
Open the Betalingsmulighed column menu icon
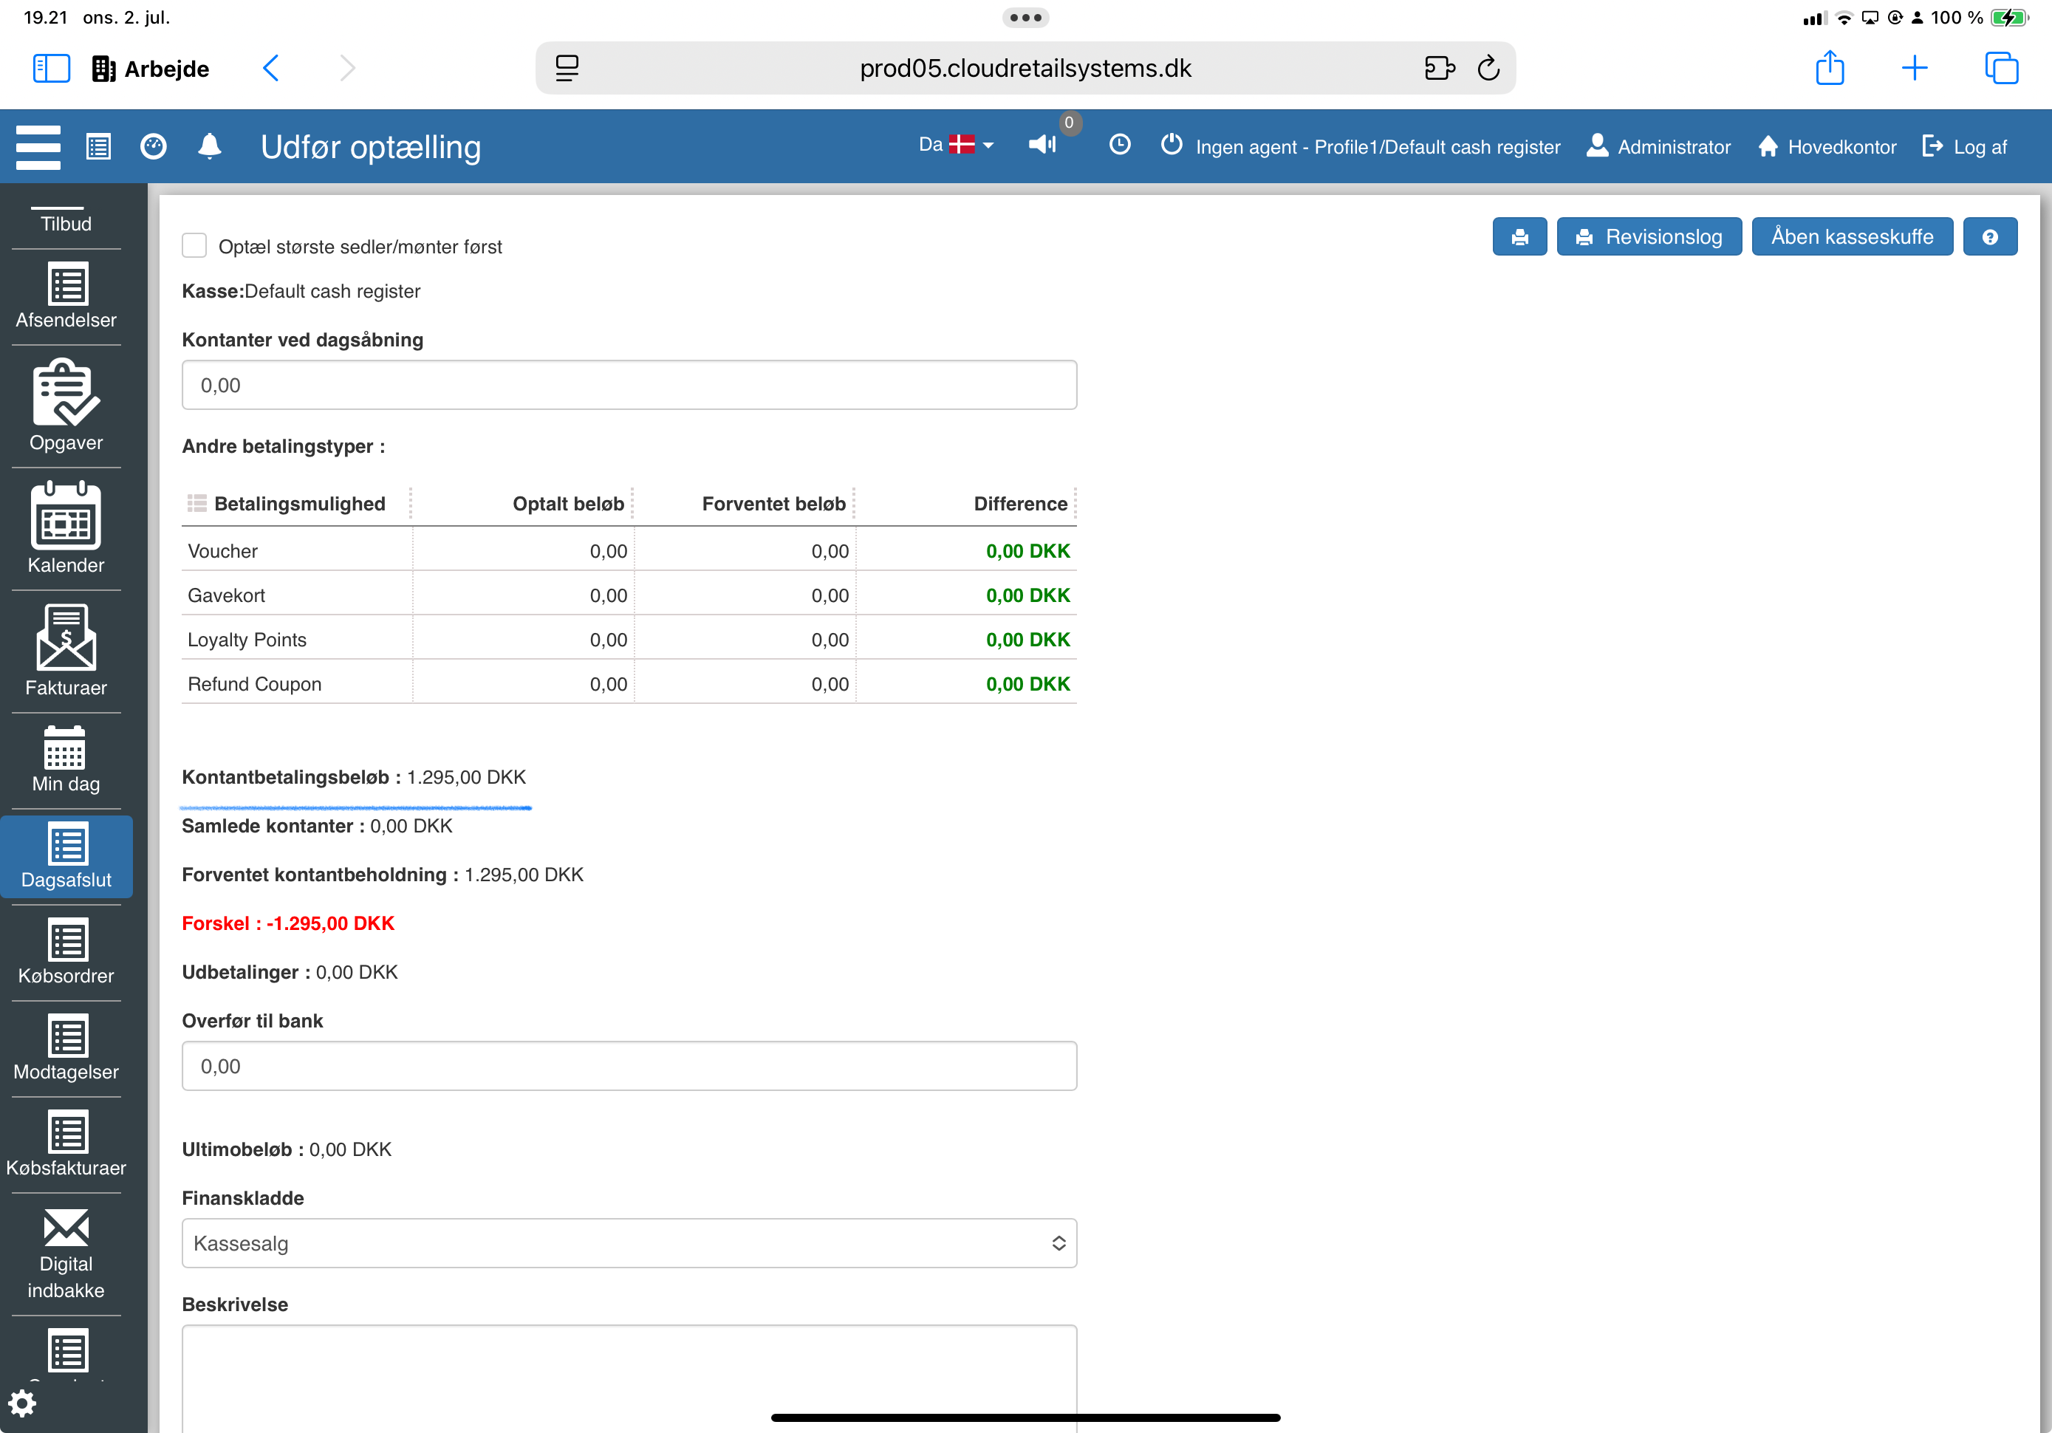[x=196, y=503]
